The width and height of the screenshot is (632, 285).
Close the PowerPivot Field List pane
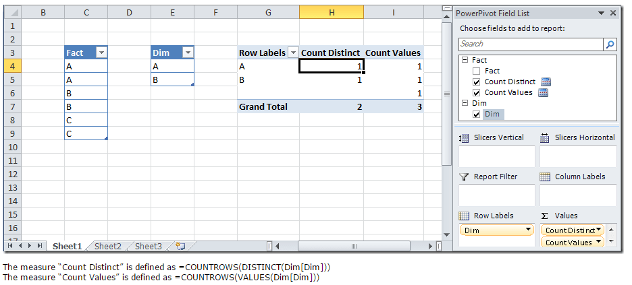[613, 13]
